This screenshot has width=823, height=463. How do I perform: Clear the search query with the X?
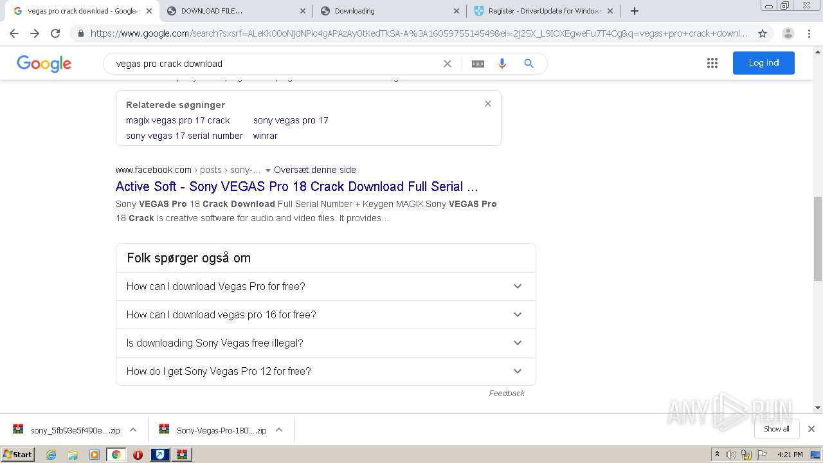(x=448, y=64)
